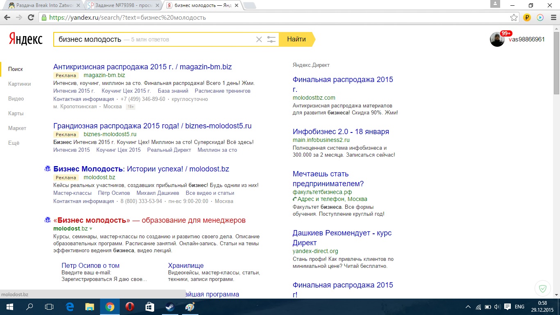Show hidden system tray icons
This screenshot has width=560, height=315.
pos(468,307)
